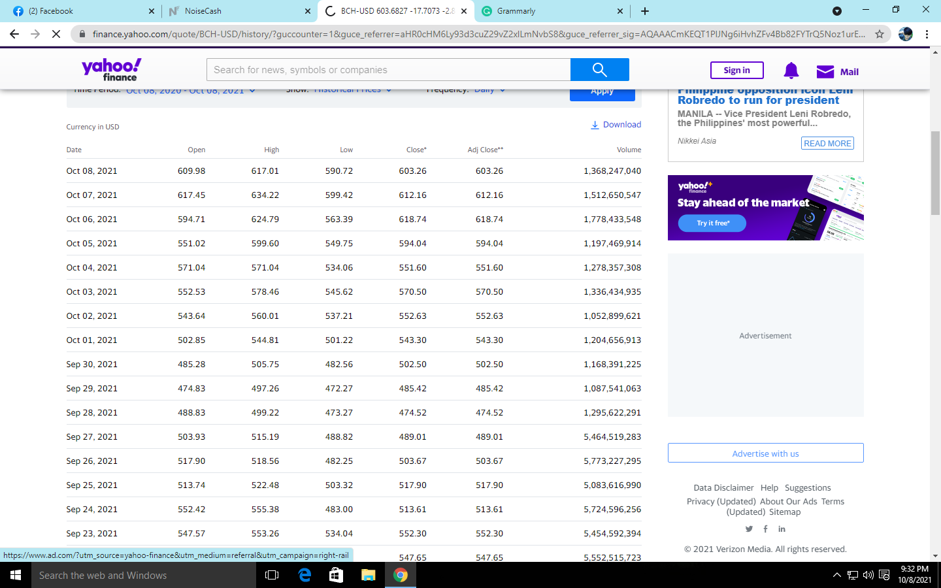Click the Sitemap link
941x588 pixels.
[x=785, y=512]
